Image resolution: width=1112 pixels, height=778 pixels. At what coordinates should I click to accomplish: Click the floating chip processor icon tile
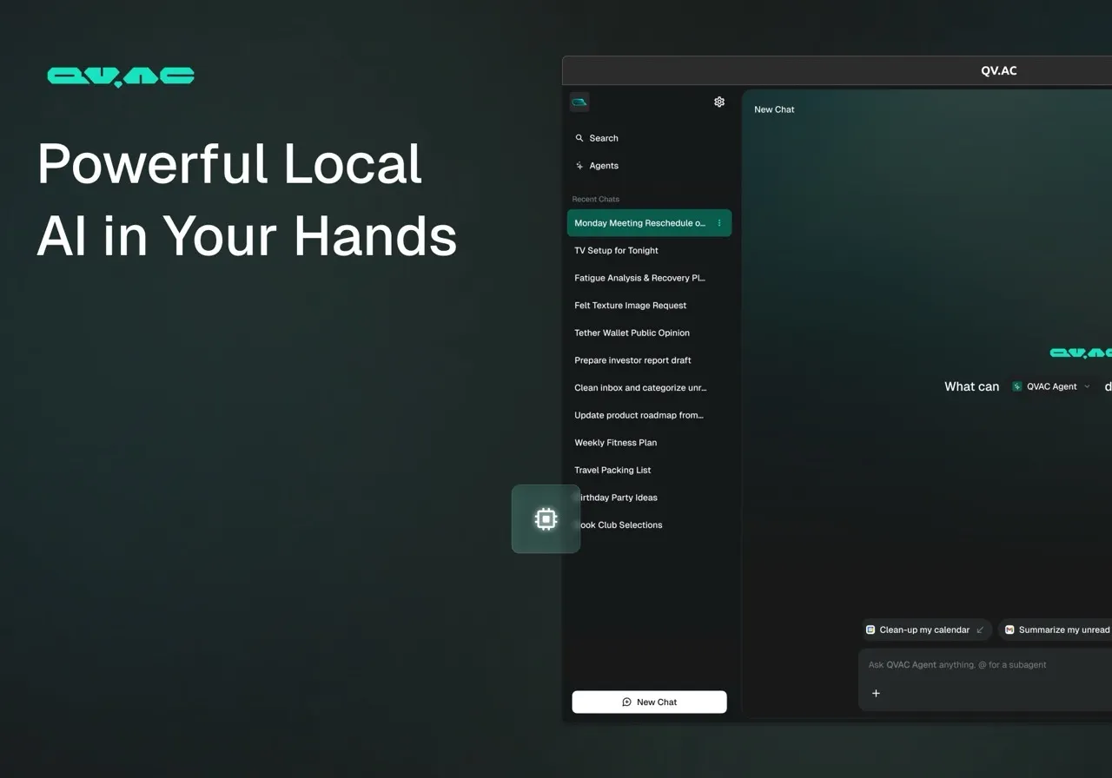pyautogui.click(x=546, y=519)
